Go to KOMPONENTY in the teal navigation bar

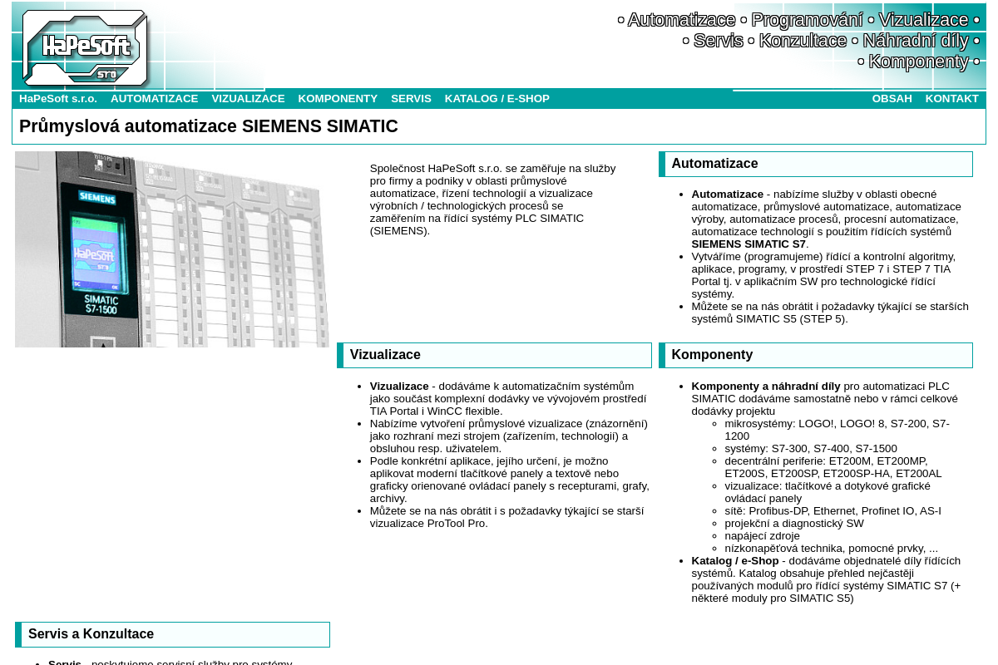(338, 99)
